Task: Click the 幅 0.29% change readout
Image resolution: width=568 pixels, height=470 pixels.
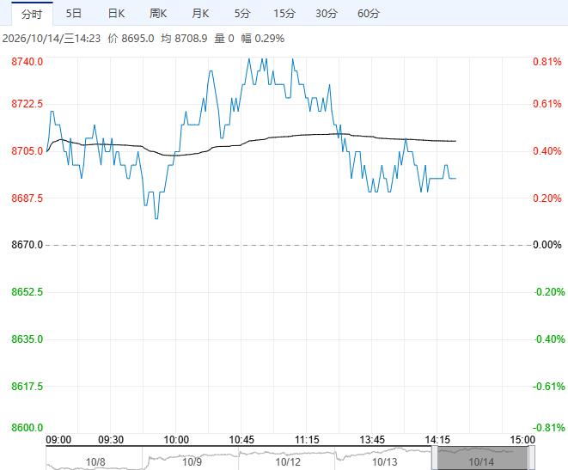Action: [263, 39]
